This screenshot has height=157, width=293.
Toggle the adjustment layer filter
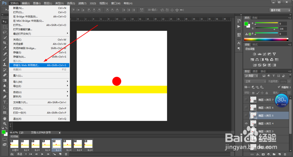click(269, 76)
